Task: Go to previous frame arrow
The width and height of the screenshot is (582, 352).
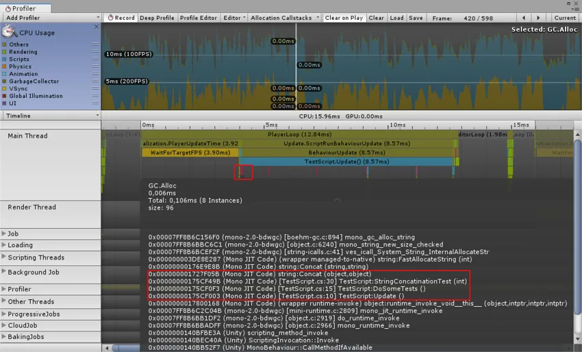Action: click(x=524, y=17)
